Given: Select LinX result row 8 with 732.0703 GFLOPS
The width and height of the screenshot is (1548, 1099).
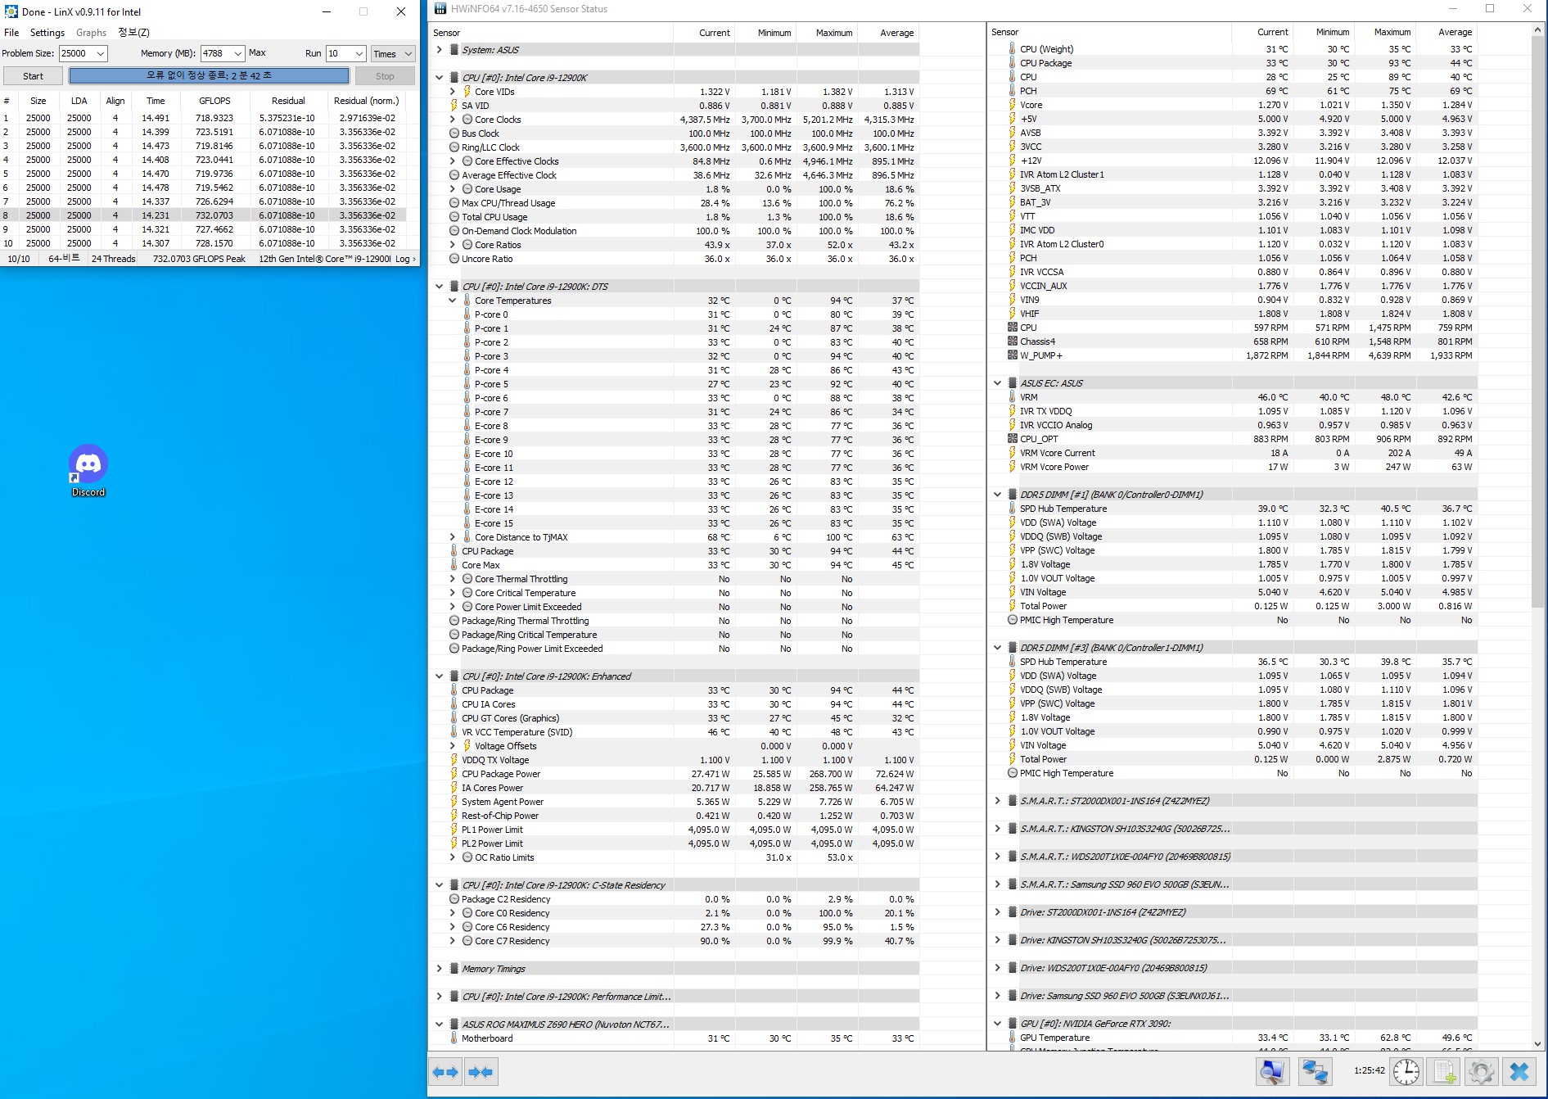Looking at the screenshot, I should click(203, 215).
